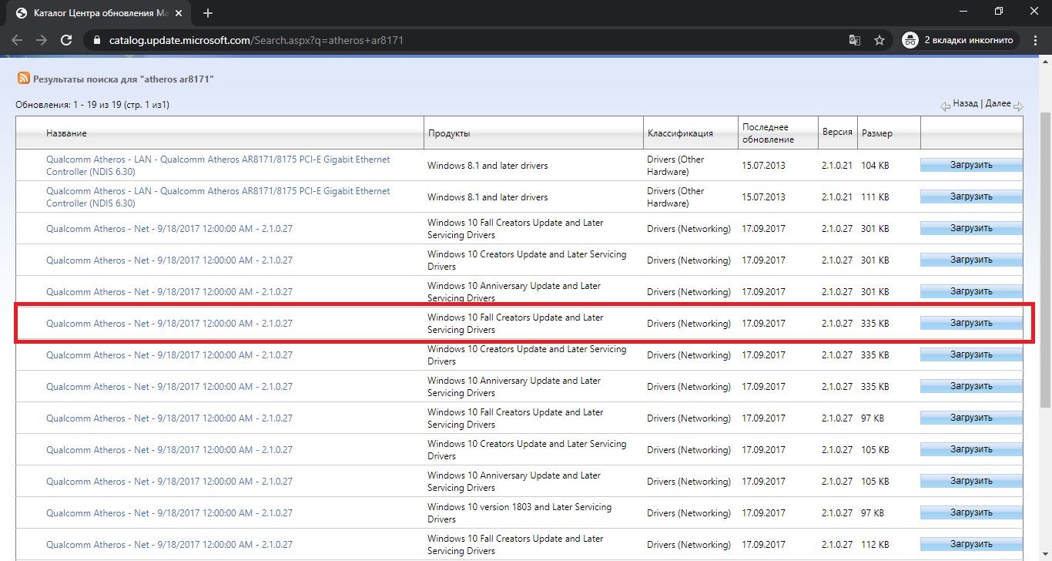Sort by the Версия column header

coord(837,132)
